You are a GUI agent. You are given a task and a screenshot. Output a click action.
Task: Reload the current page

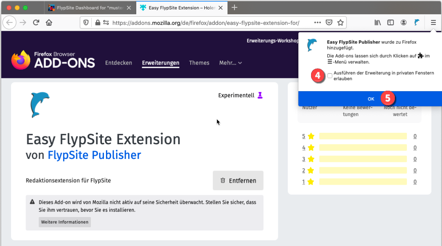click(36, 22)
